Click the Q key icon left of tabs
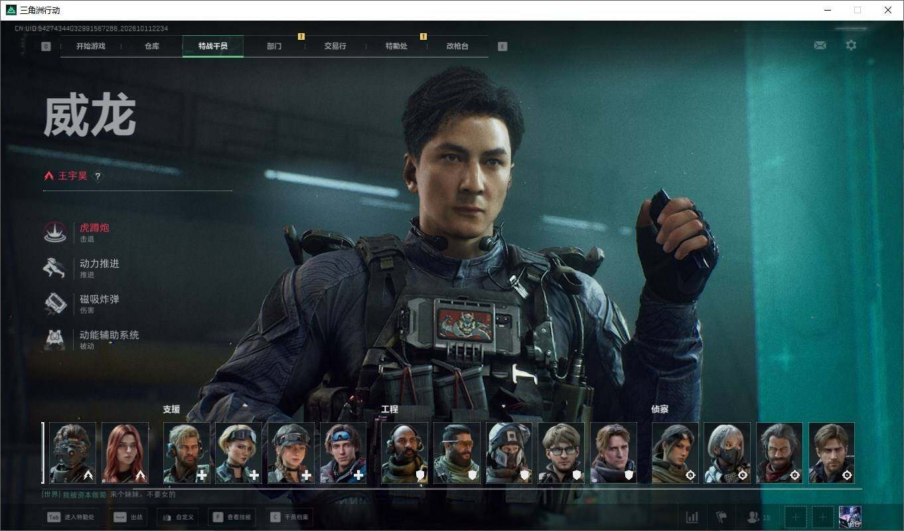904x531 pixels. click(46, 46)
